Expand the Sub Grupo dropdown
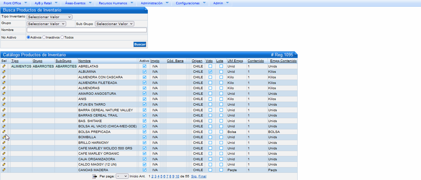 point(114,24)
